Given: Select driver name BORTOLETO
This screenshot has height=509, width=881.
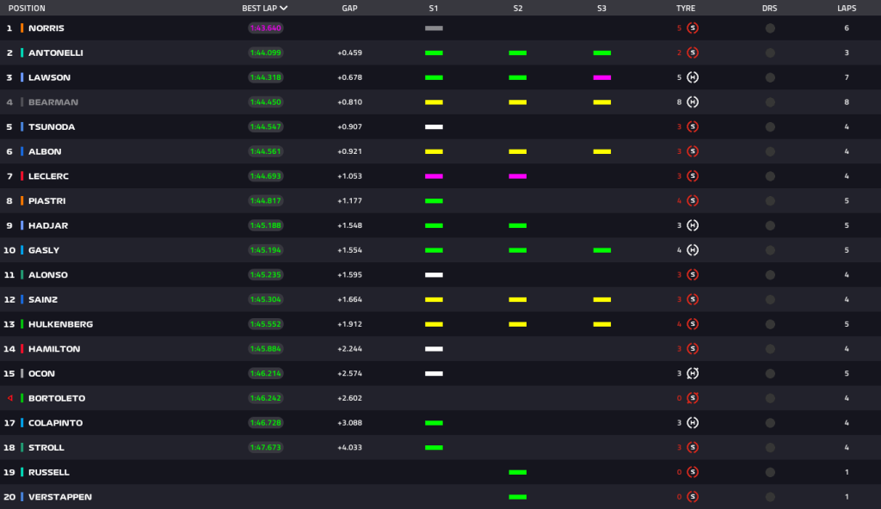Looking at the screenshot, I should [57, 398].
